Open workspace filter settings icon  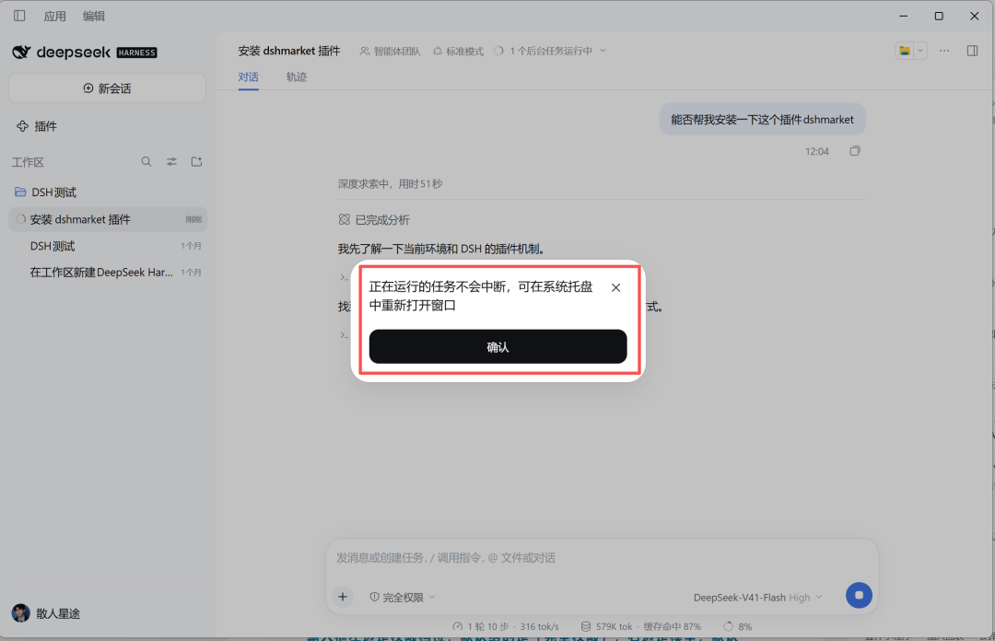click(172, 162)
